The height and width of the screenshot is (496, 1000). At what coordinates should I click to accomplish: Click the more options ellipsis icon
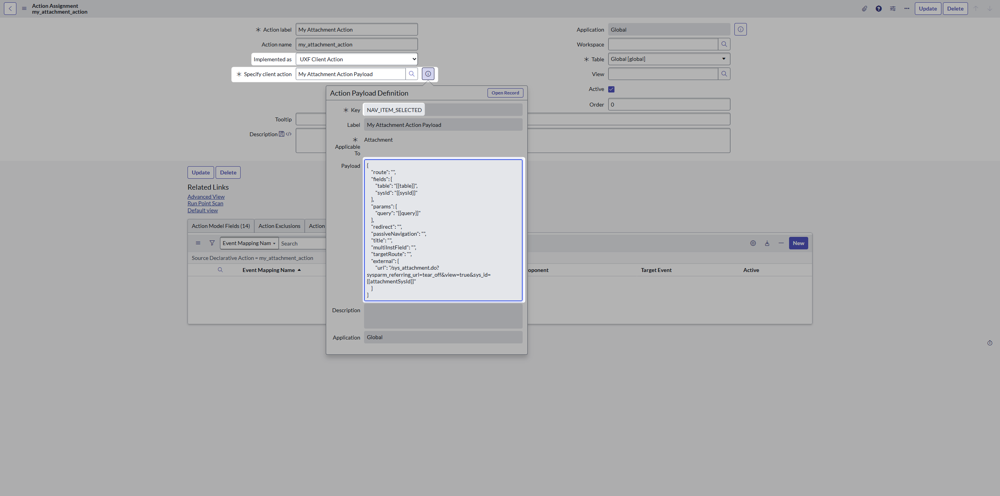[x=907, y=8]
